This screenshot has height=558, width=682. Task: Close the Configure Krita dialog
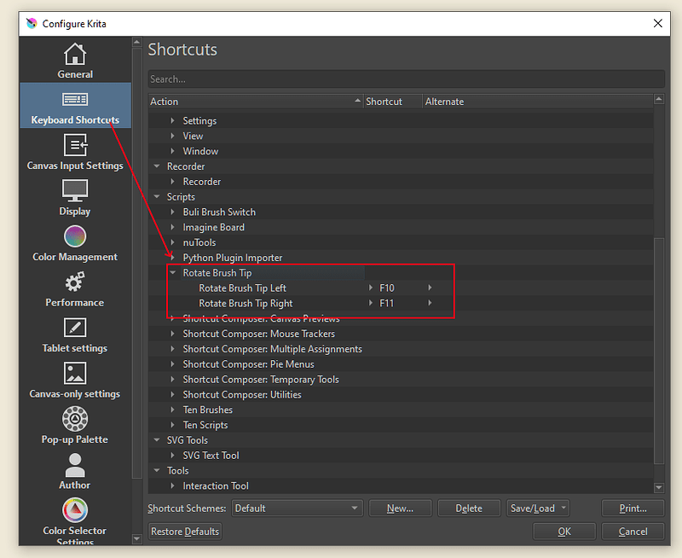tap(657, 24)
